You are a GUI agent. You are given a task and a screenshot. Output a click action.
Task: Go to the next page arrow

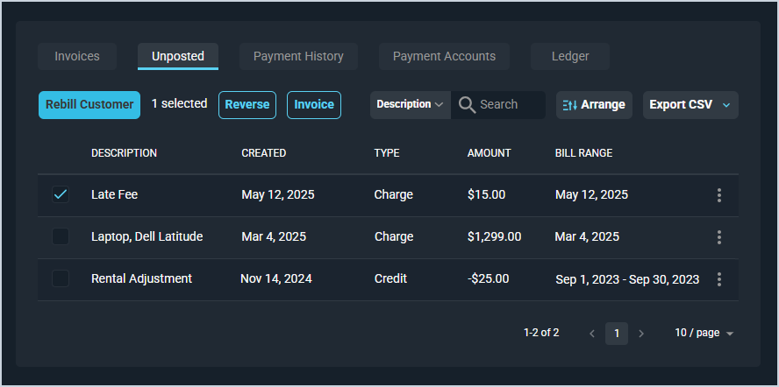[x=641, y=334]
